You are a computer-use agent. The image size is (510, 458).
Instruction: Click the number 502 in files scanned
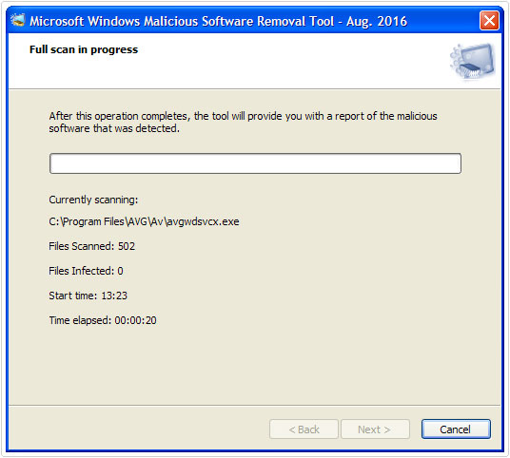point(127,246)
